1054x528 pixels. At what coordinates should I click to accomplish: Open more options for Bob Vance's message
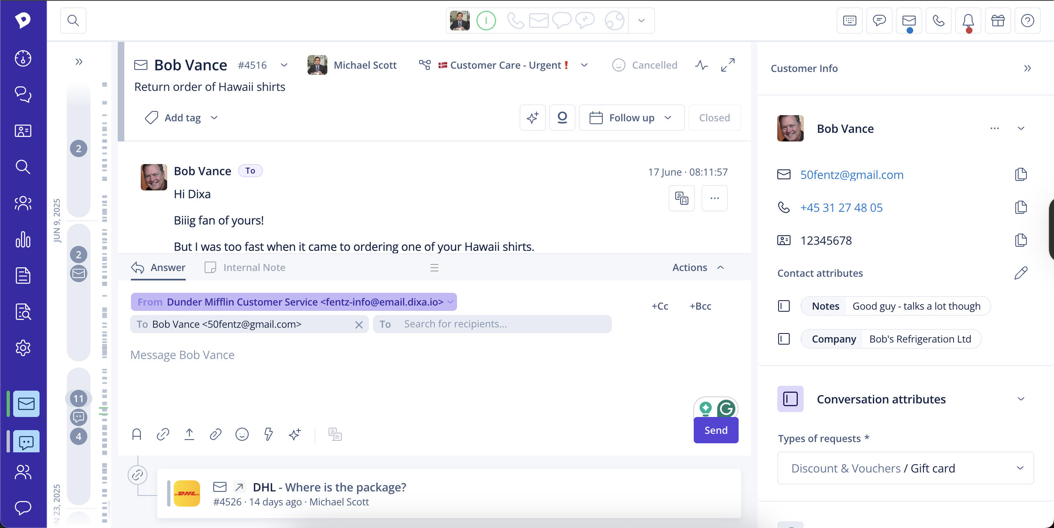click(715, 198)
